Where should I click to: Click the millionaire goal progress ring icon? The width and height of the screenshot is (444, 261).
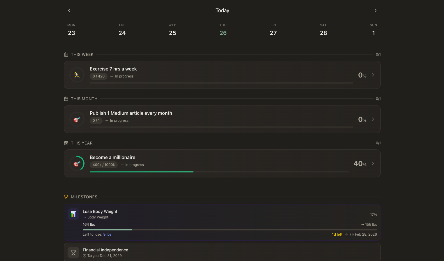[77, 163]
